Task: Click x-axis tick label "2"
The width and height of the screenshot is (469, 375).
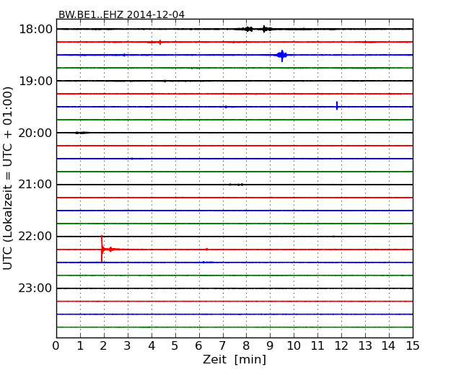Action: [103, 345]
